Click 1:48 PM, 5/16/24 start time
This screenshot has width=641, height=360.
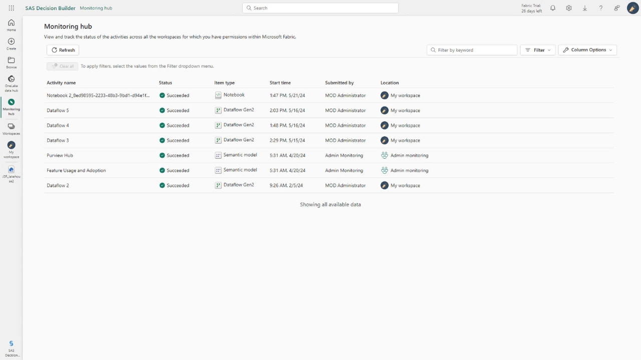point(287,125)
